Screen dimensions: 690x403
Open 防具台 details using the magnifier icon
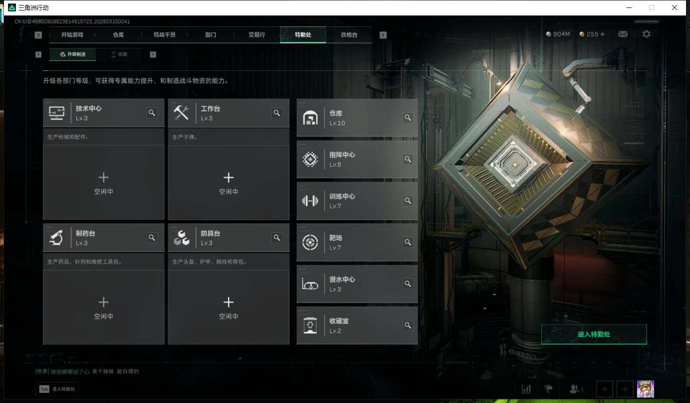(x=277, y=238)
